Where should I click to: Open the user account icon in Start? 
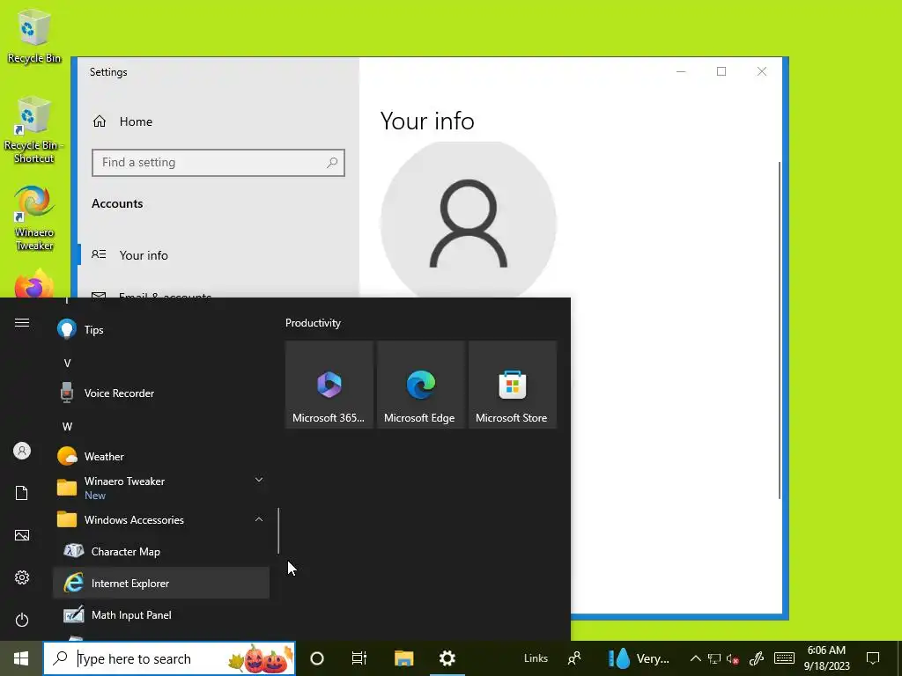pos(22,451)
